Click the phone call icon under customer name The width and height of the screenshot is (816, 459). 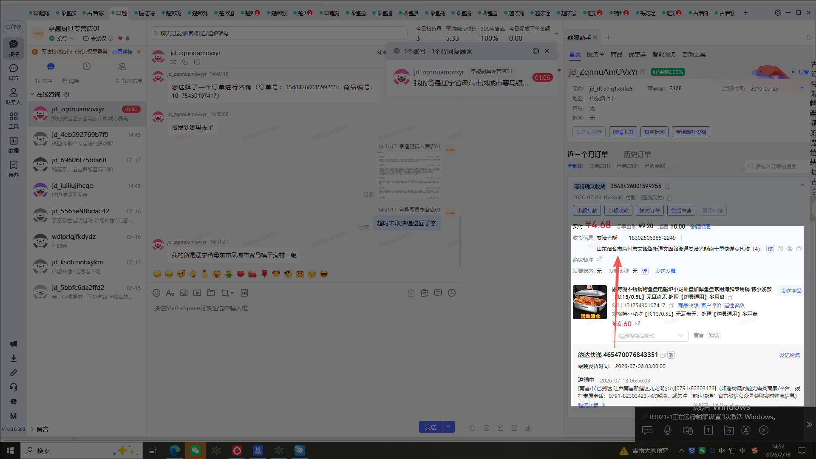tap(185, 62)
